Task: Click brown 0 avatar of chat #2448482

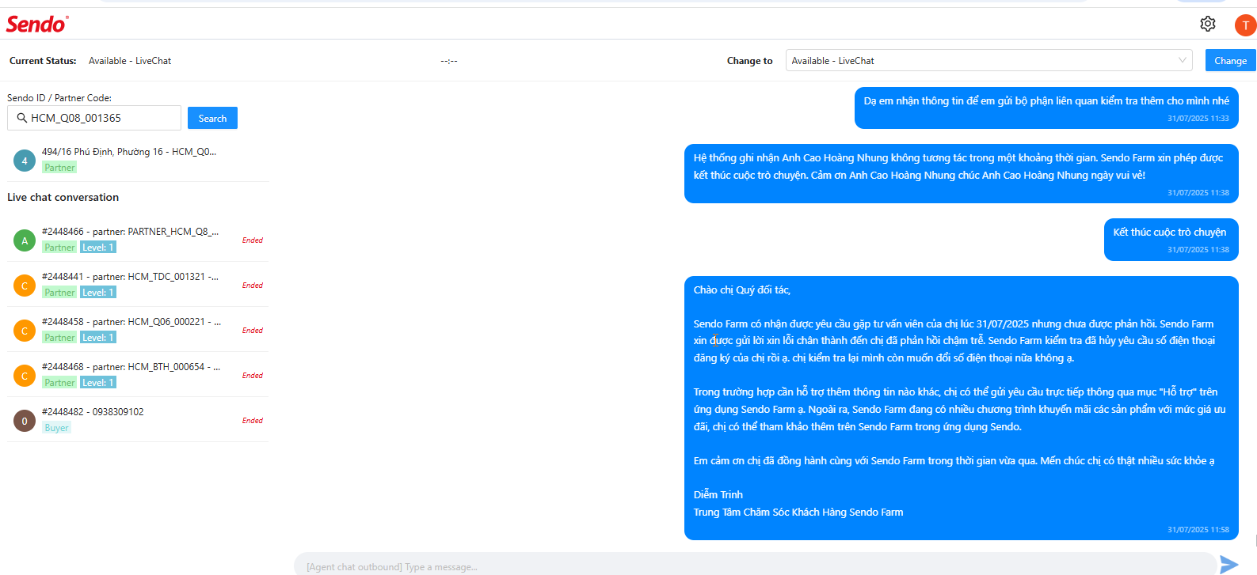Action: [25, 421]
